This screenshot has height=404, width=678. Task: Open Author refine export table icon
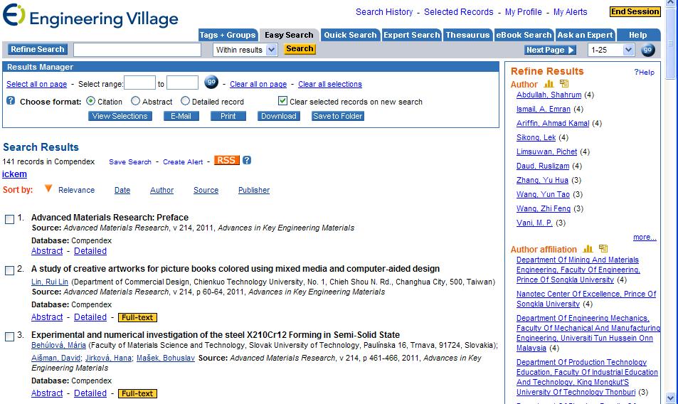coord(564,83)
